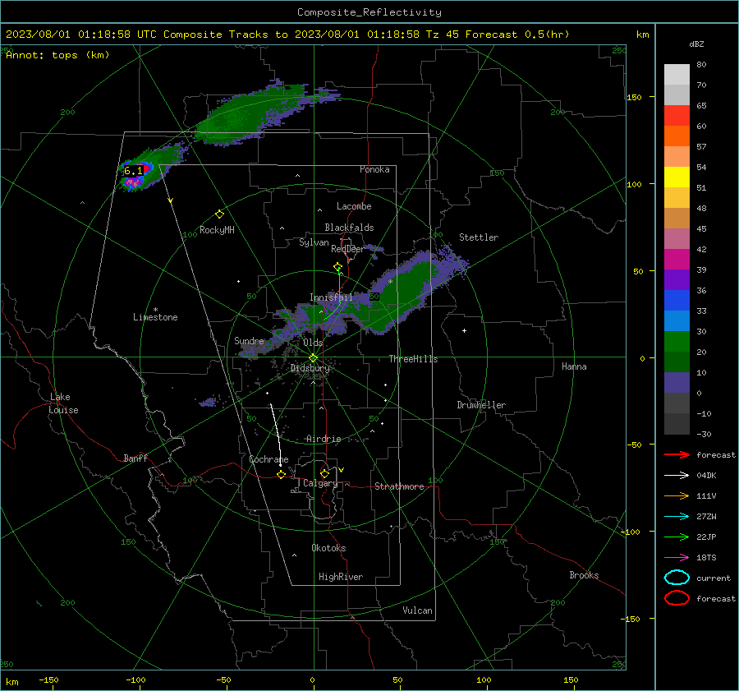Click the Okotoks city label
The height and width of the screenshot is (691, 739).
click(328, 548)
